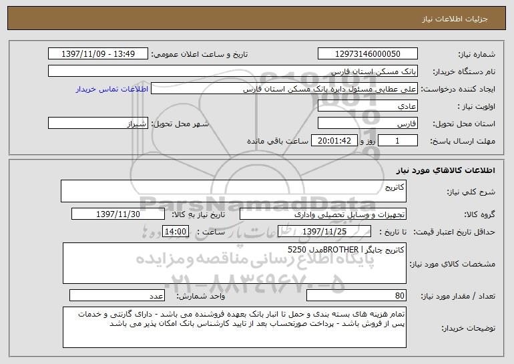Viewport: 514px width, 364px height.
Task: Click the label اولویت نیاز
Action: click(477, 107)
